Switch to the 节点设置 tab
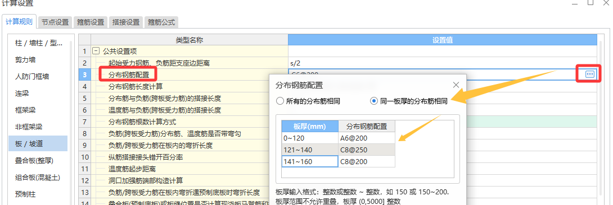 coord(55,22)
